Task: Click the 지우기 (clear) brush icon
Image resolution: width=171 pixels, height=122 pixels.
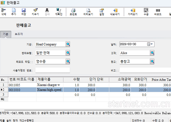Action: pyautogui.click(x=35, y=12)
